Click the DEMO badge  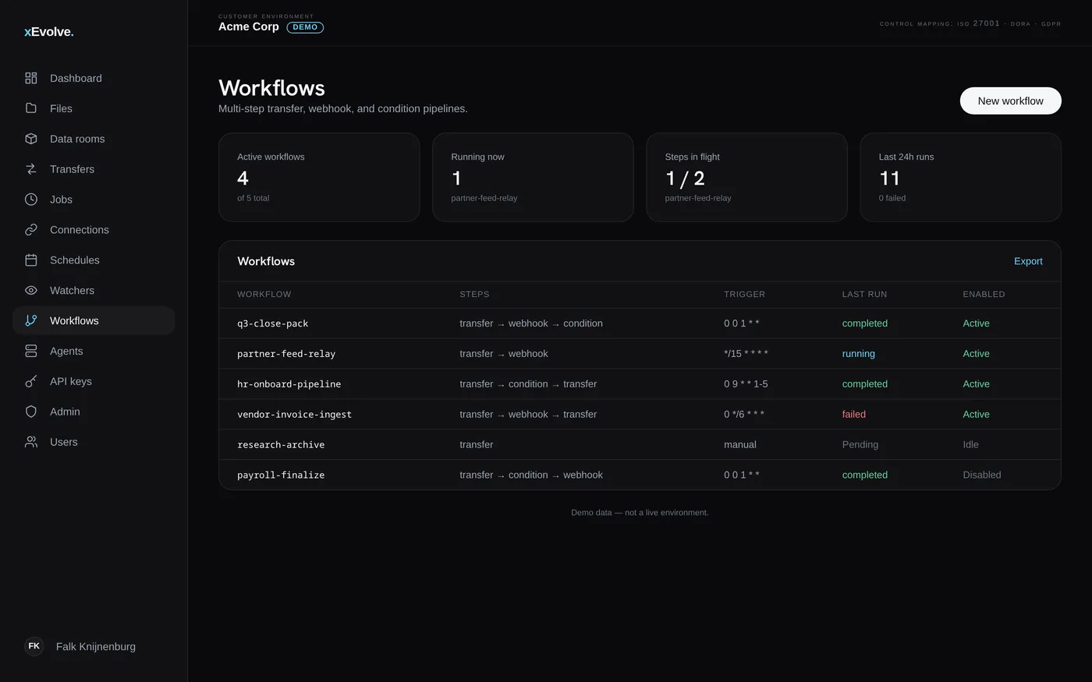tap(305, 27)
